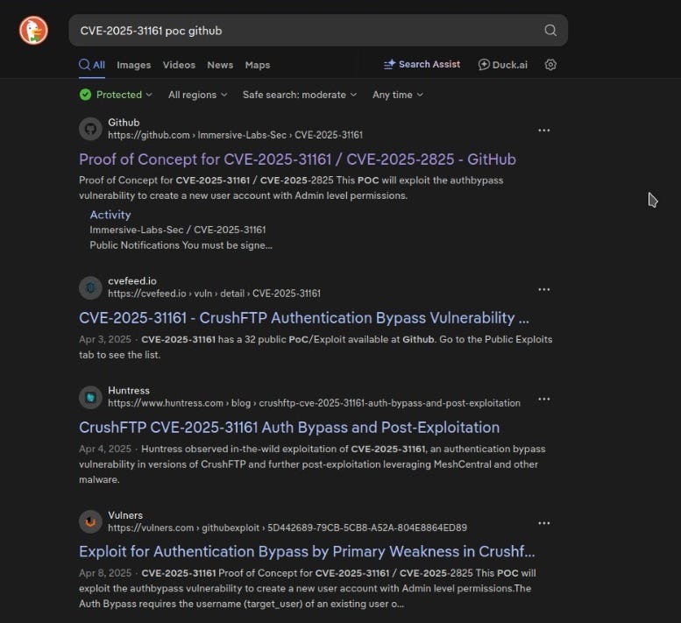Click the vulners.com githubexploit URL
Screen dimensions: 681x623
pos(287,527)
